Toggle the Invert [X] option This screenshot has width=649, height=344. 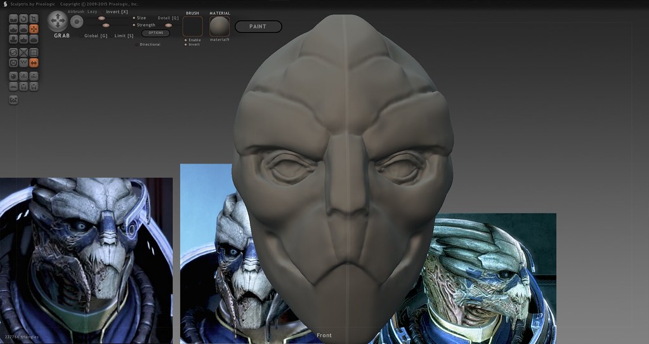tap(116, 11)
